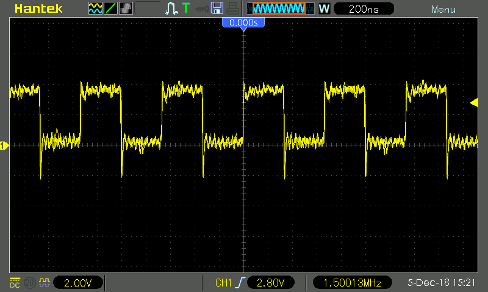Viewport: 488px width, 292px height.
Task: Click the floppy disk save icon
Action: tap(217, 9)
